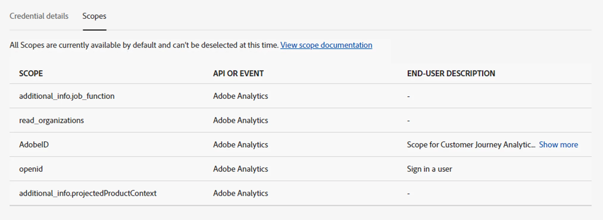Image resolution: width=603 pixels, height=220 pixels.
Task: Select the additional_info.job_function scope row
Action: coord(67,96)
